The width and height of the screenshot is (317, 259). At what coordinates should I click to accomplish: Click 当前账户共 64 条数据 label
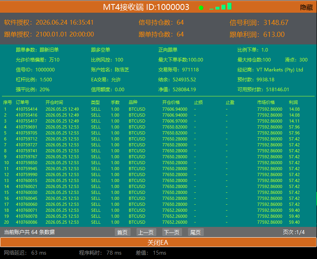(29, 232)
